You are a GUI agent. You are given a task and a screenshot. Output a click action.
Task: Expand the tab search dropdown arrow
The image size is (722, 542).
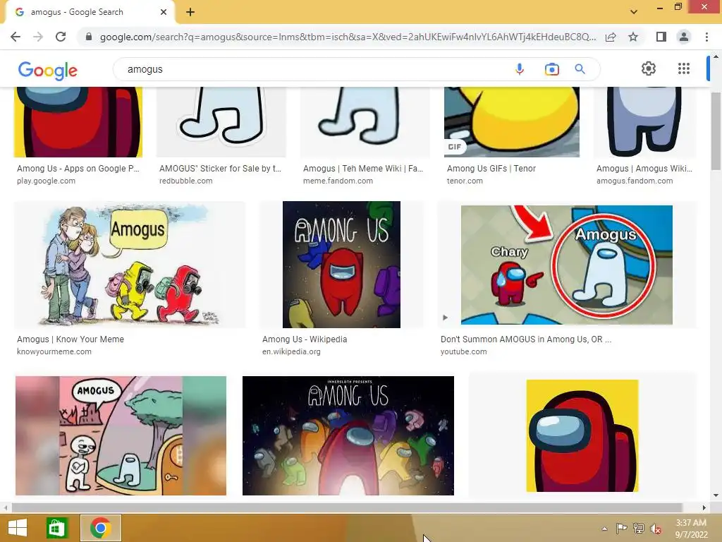click(x=634, y=12)
